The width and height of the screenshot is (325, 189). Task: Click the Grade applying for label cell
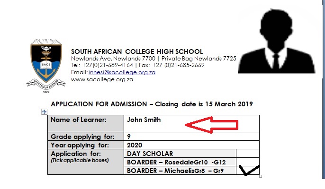(x=85, y=137)
